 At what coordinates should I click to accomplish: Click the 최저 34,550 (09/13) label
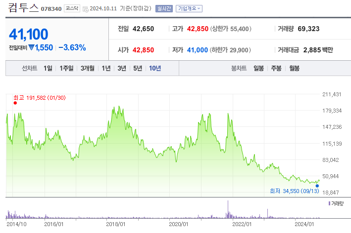pyautogui.click(x=295, y=191)
